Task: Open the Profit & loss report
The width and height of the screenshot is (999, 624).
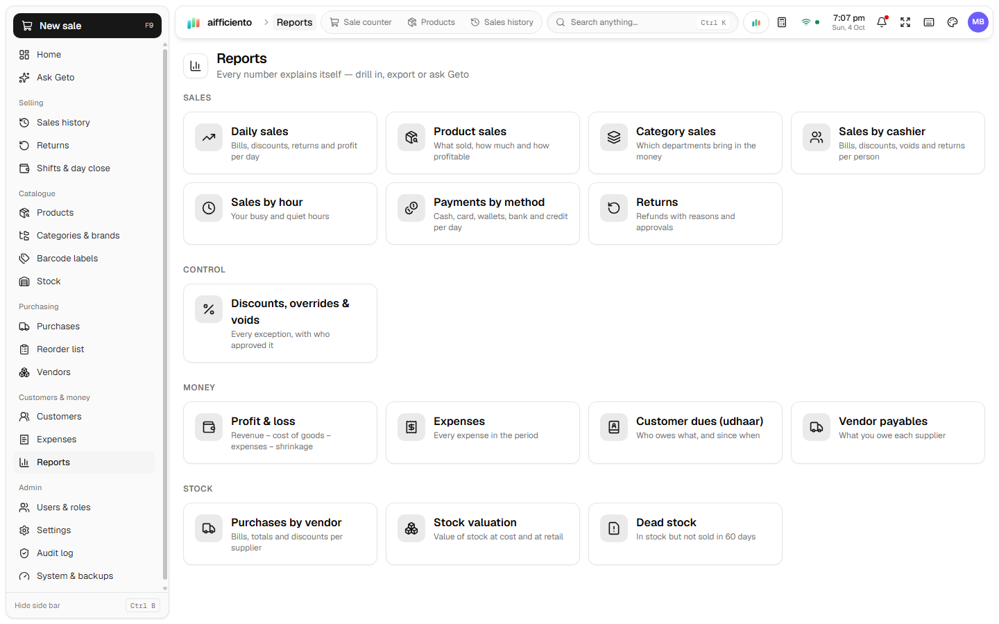Action: [280, 433]
